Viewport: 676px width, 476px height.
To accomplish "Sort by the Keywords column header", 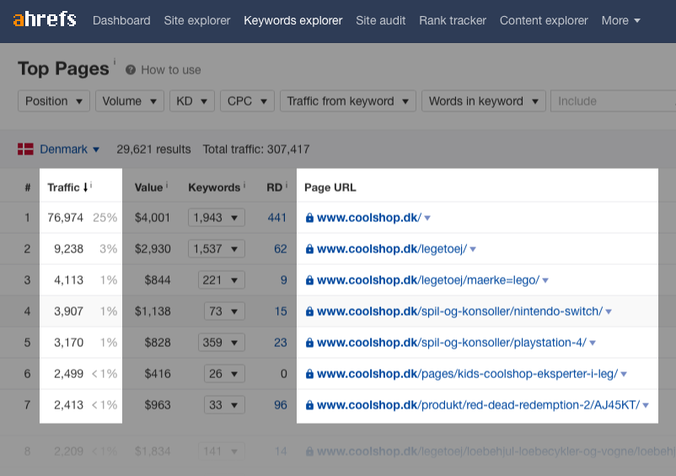I will (x=214, y=187).
